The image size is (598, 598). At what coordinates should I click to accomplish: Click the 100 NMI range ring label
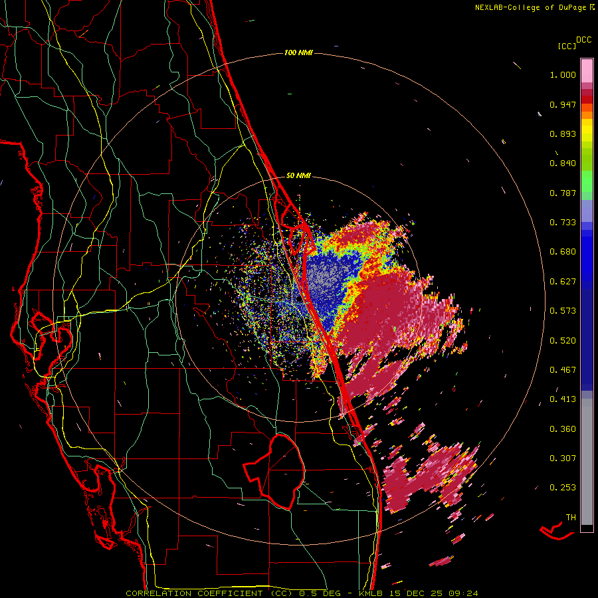(x=298, y=52)
